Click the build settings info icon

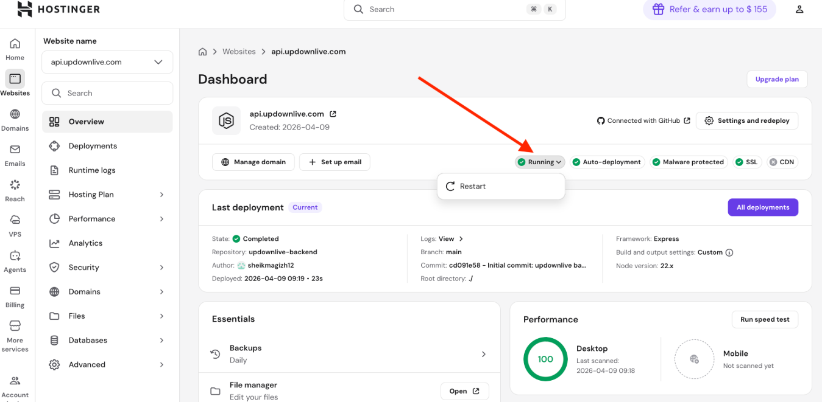[x=729, y=252]
